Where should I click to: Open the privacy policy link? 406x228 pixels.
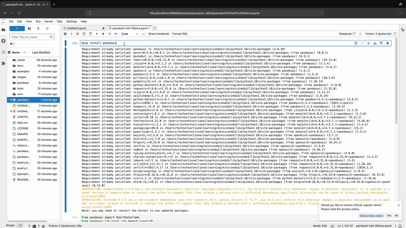pos(371,216)
